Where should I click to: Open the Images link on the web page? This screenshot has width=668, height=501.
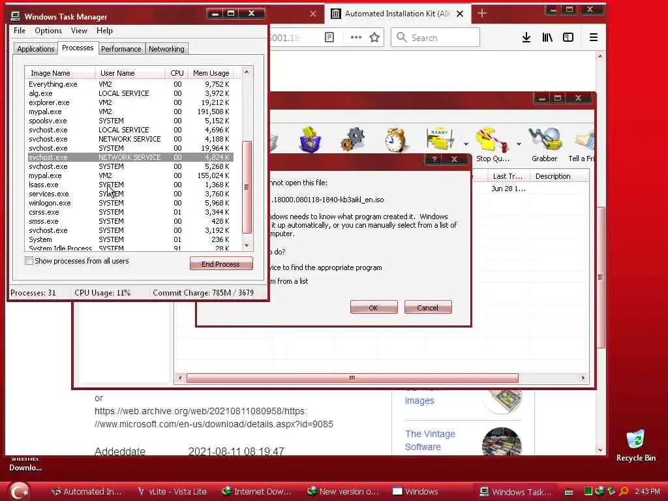419,401
